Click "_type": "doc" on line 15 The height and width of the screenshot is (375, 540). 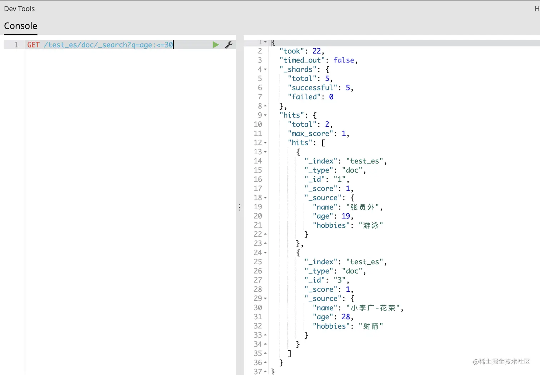coord(335,170)
